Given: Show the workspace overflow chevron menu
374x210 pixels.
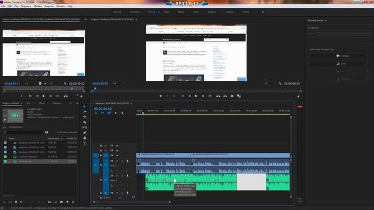Looking at the screenshot, I should [x=263, y=12].
